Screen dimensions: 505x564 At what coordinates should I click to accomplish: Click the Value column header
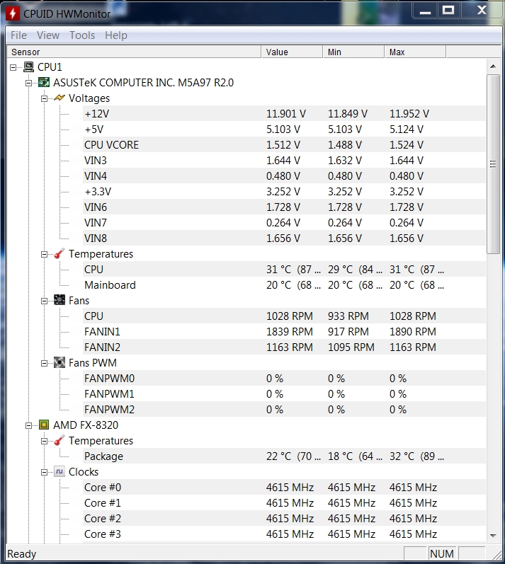point(292,52)
